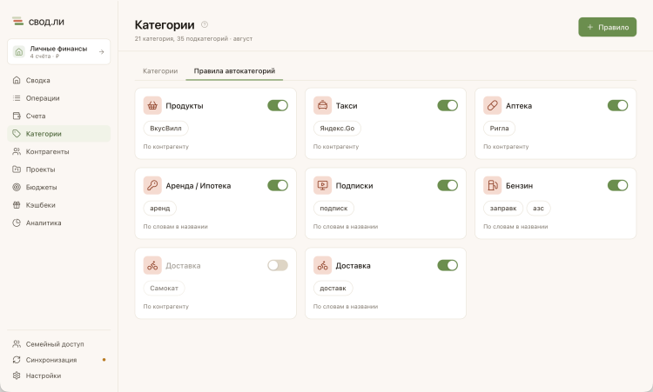653x392 pixels.
Task: Click the подписк keyword chip
Action: click(333, 209)
